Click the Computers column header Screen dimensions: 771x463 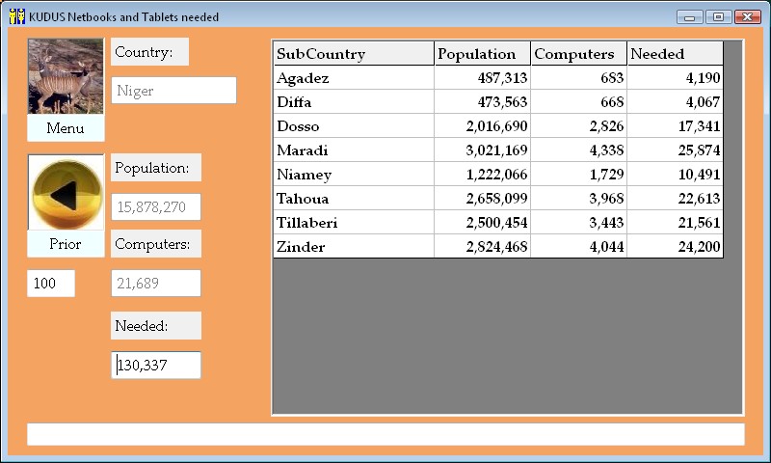[578, 54]
